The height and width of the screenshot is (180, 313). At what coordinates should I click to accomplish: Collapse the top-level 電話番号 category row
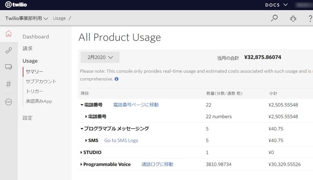pos(82,105)
